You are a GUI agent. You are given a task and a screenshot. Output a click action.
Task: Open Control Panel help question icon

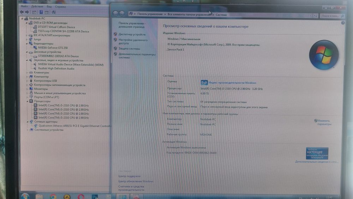[x=343, y=23]
